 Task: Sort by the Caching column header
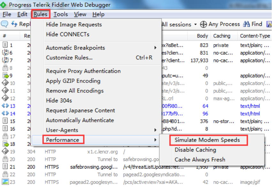point(222,36)
